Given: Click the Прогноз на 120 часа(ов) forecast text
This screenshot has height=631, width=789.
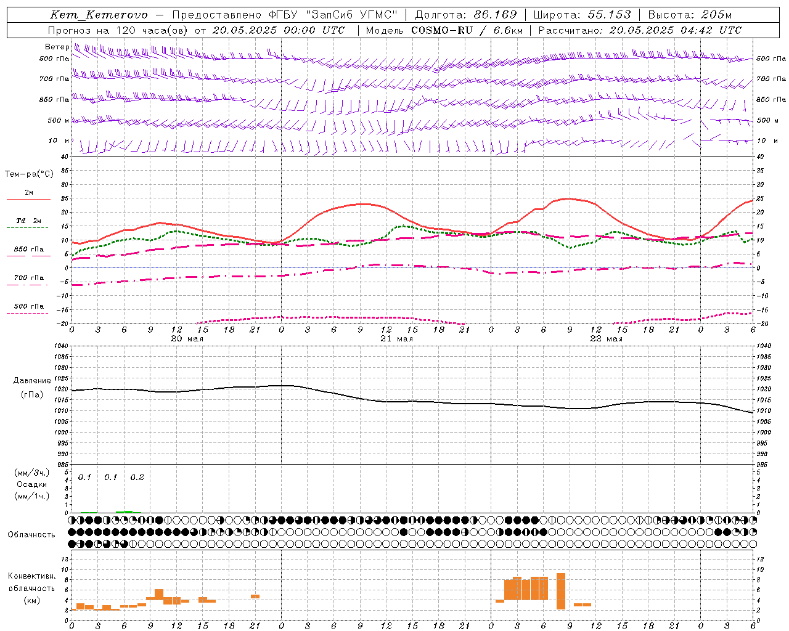Looking at the screenshot, I should pyautogui.click(x=118, y=30).
